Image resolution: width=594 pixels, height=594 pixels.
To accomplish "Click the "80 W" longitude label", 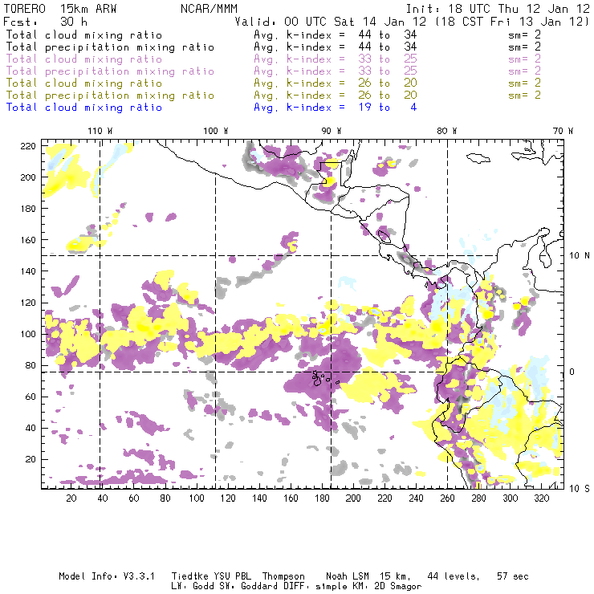I will coord(447,131).
